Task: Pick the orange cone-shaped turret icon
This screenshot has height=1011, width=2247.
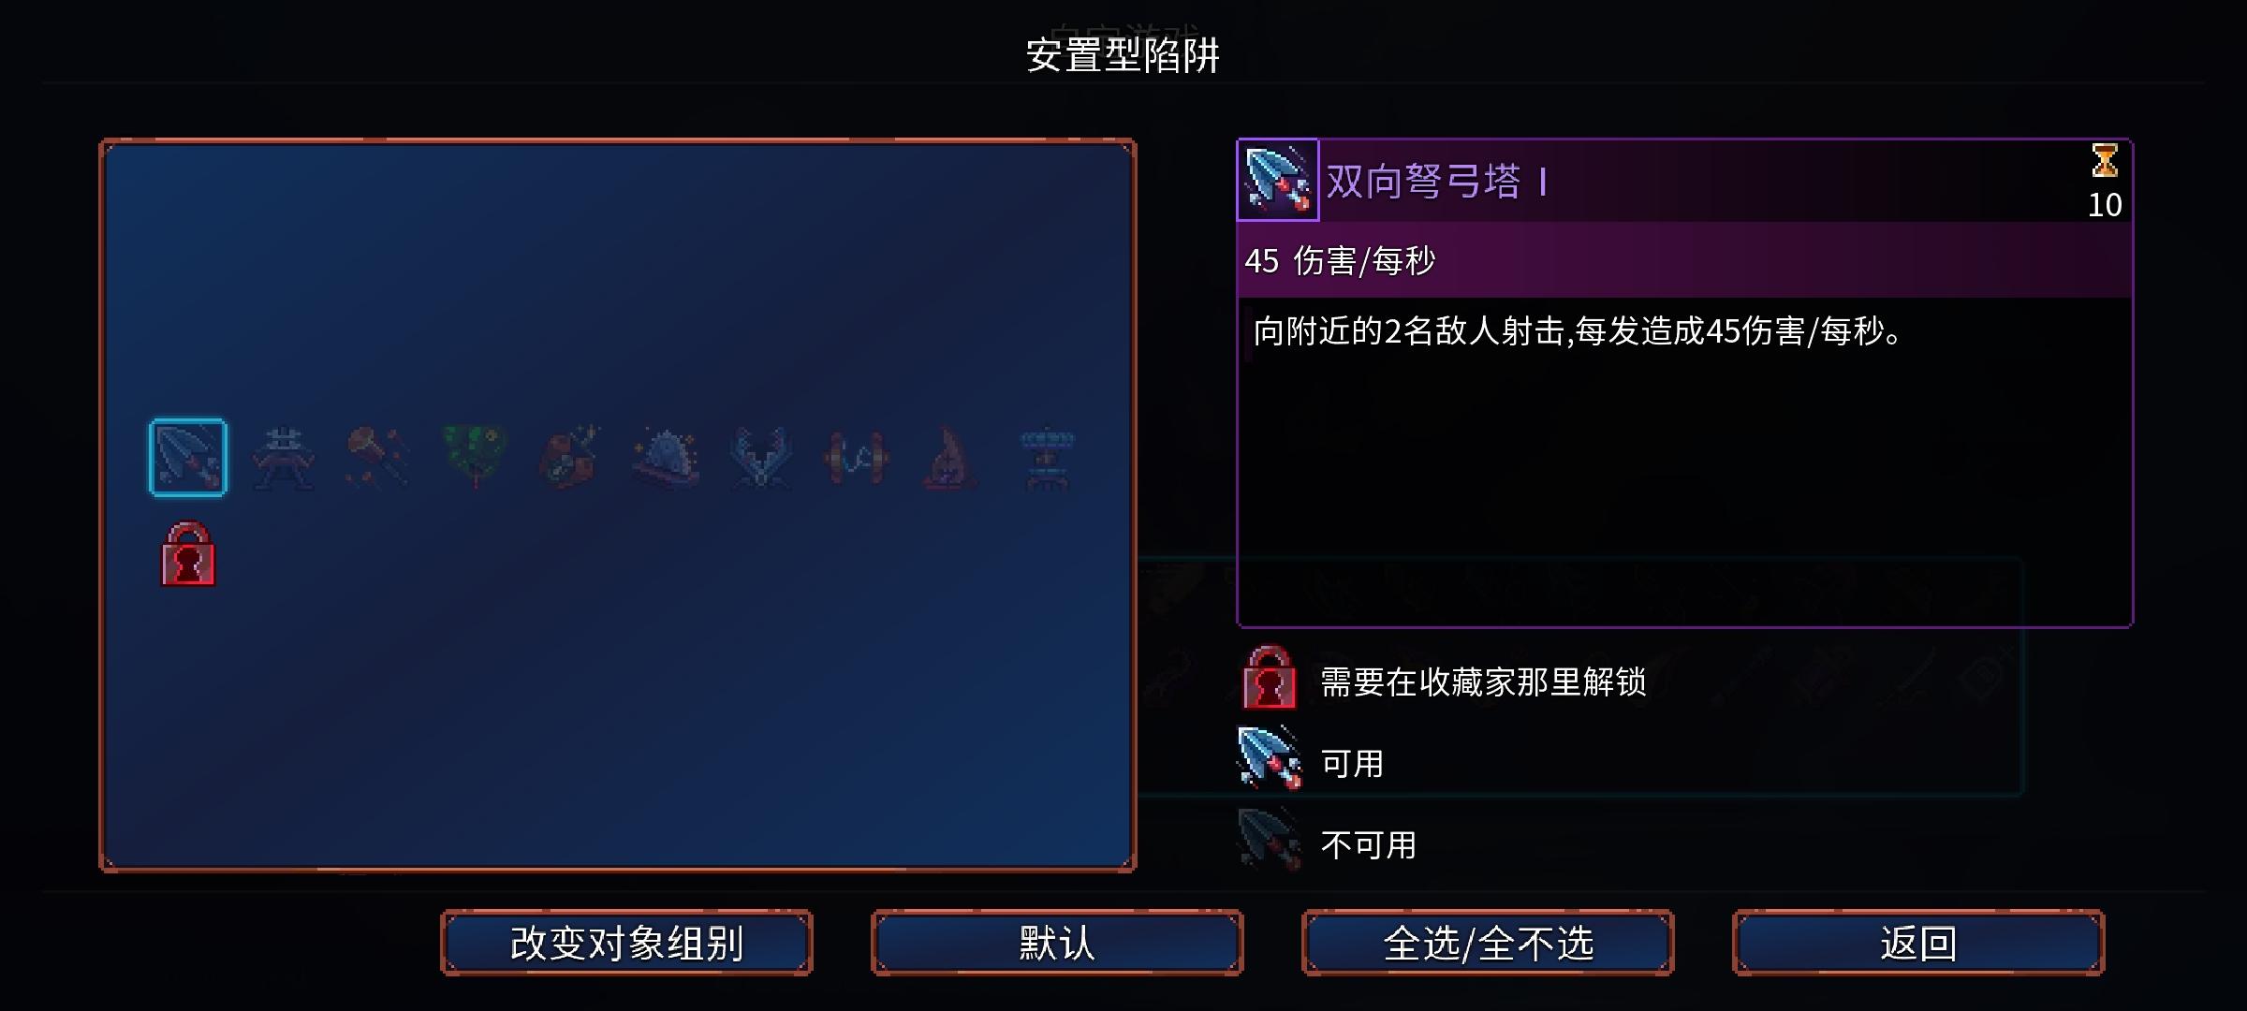Action: (x=951, y=457)
